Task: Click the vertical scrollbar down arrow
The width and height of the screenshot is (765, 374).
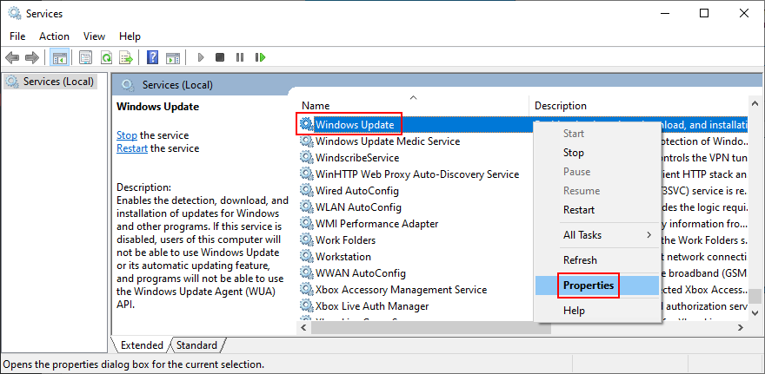Action: (756, 312)
